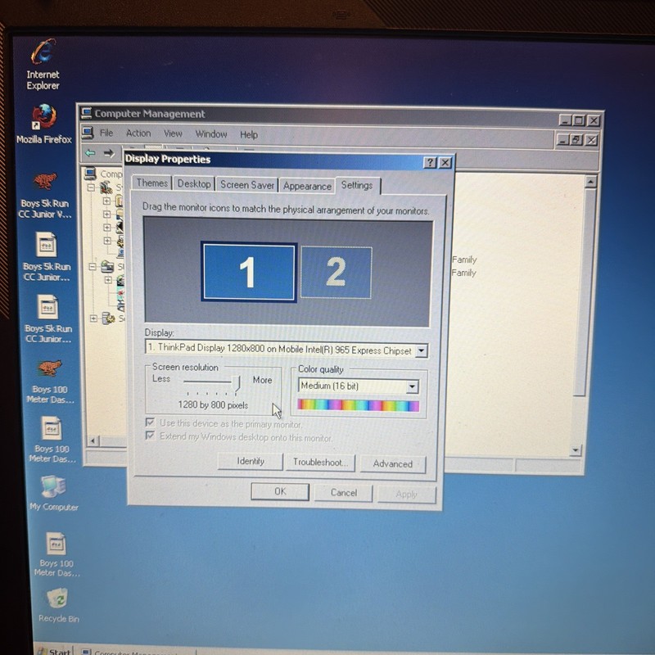Click the Computer Management title bar icon
Viewport: 655px width, 655px height.
pos(87,113)
